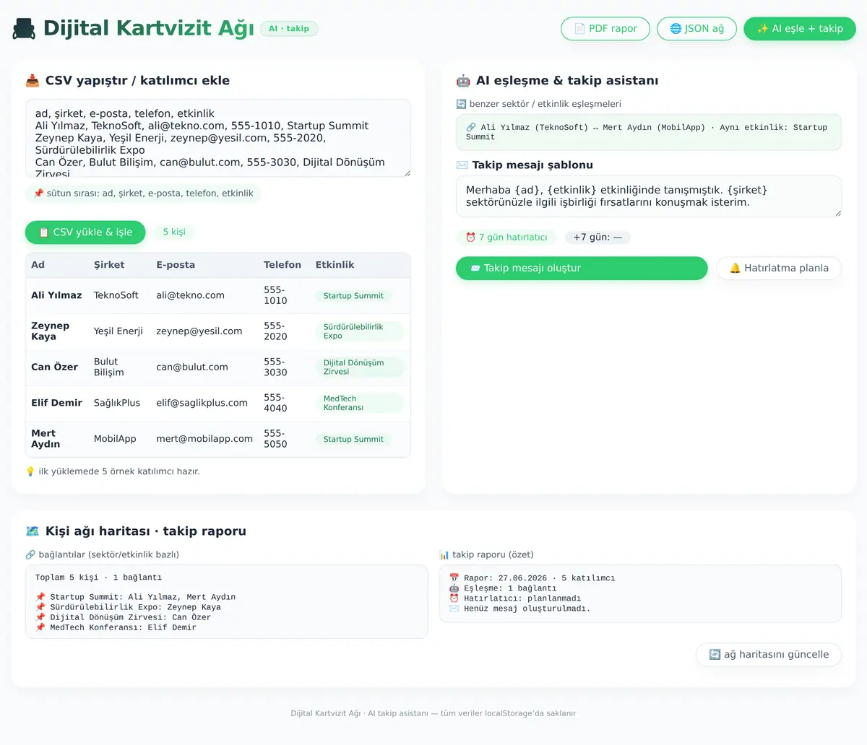The image size is (867, 745).
Task: Click the AI · takip badge
Action: coord(289,29)
